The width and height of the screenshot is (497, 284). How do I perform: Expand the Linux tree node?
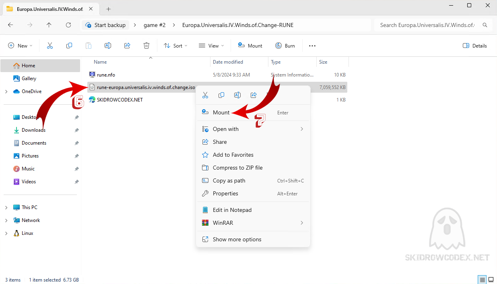click(x=6, y=233)
